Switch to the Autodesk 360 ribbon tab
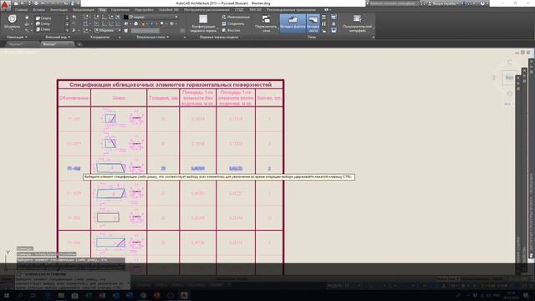 click(x=169, y=10)
